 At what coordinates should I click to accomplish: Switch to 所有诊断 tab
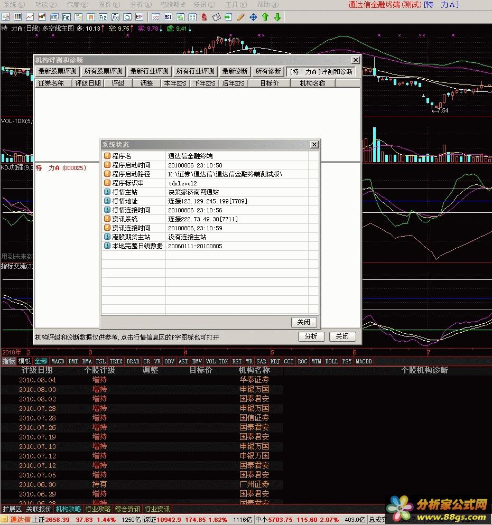coord(268,71)
